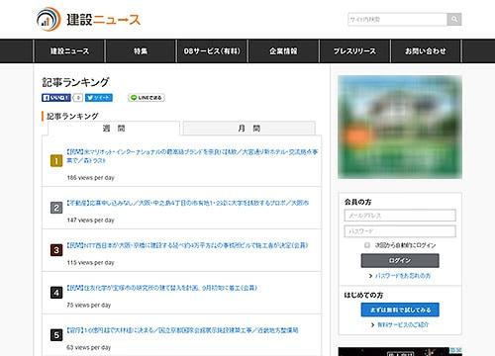Open 特集 in navigation bar
The height and width of the screenshot is (356, 495).
(x=141, y=51)
